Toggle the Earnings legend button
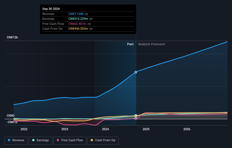The height and width of the screenshot is (148, 232). click(40, 140)
